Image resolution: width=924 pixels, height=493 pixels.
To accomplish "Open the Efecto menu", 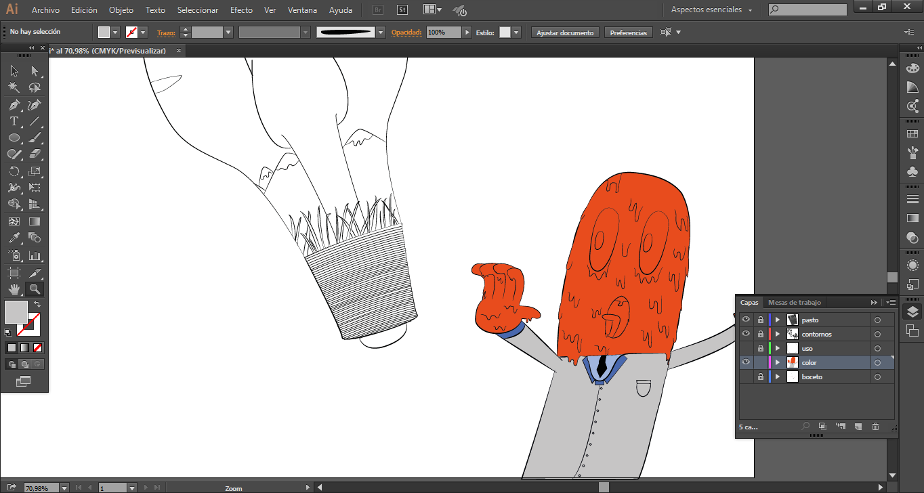I will [x=241, y=10].
